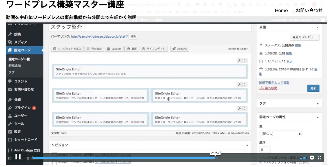Open お問い合わせ in the WordPress sidebar
Screen dimensions: 330x167
[24, 89]
